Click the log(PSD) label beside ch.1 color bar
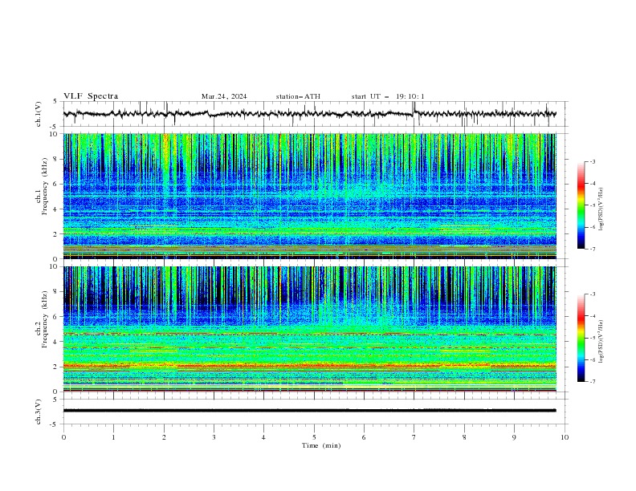636x491 pixels. point(601,209)
